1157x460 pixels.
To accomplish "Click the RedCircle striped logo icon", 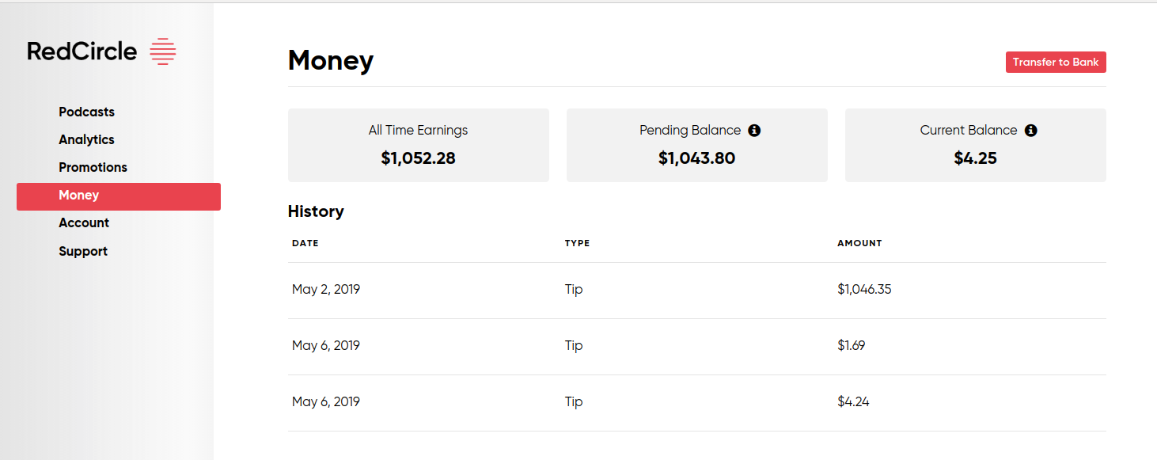I will point(163,51).
